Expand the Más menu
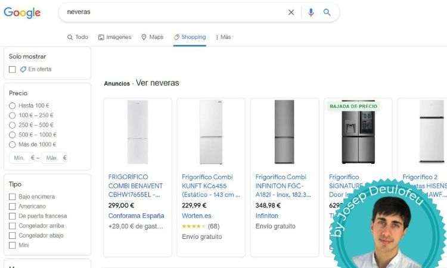 222,37
